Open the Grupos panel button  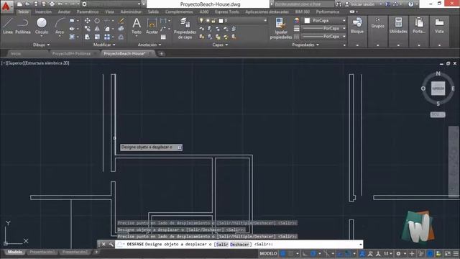point(377,24)
